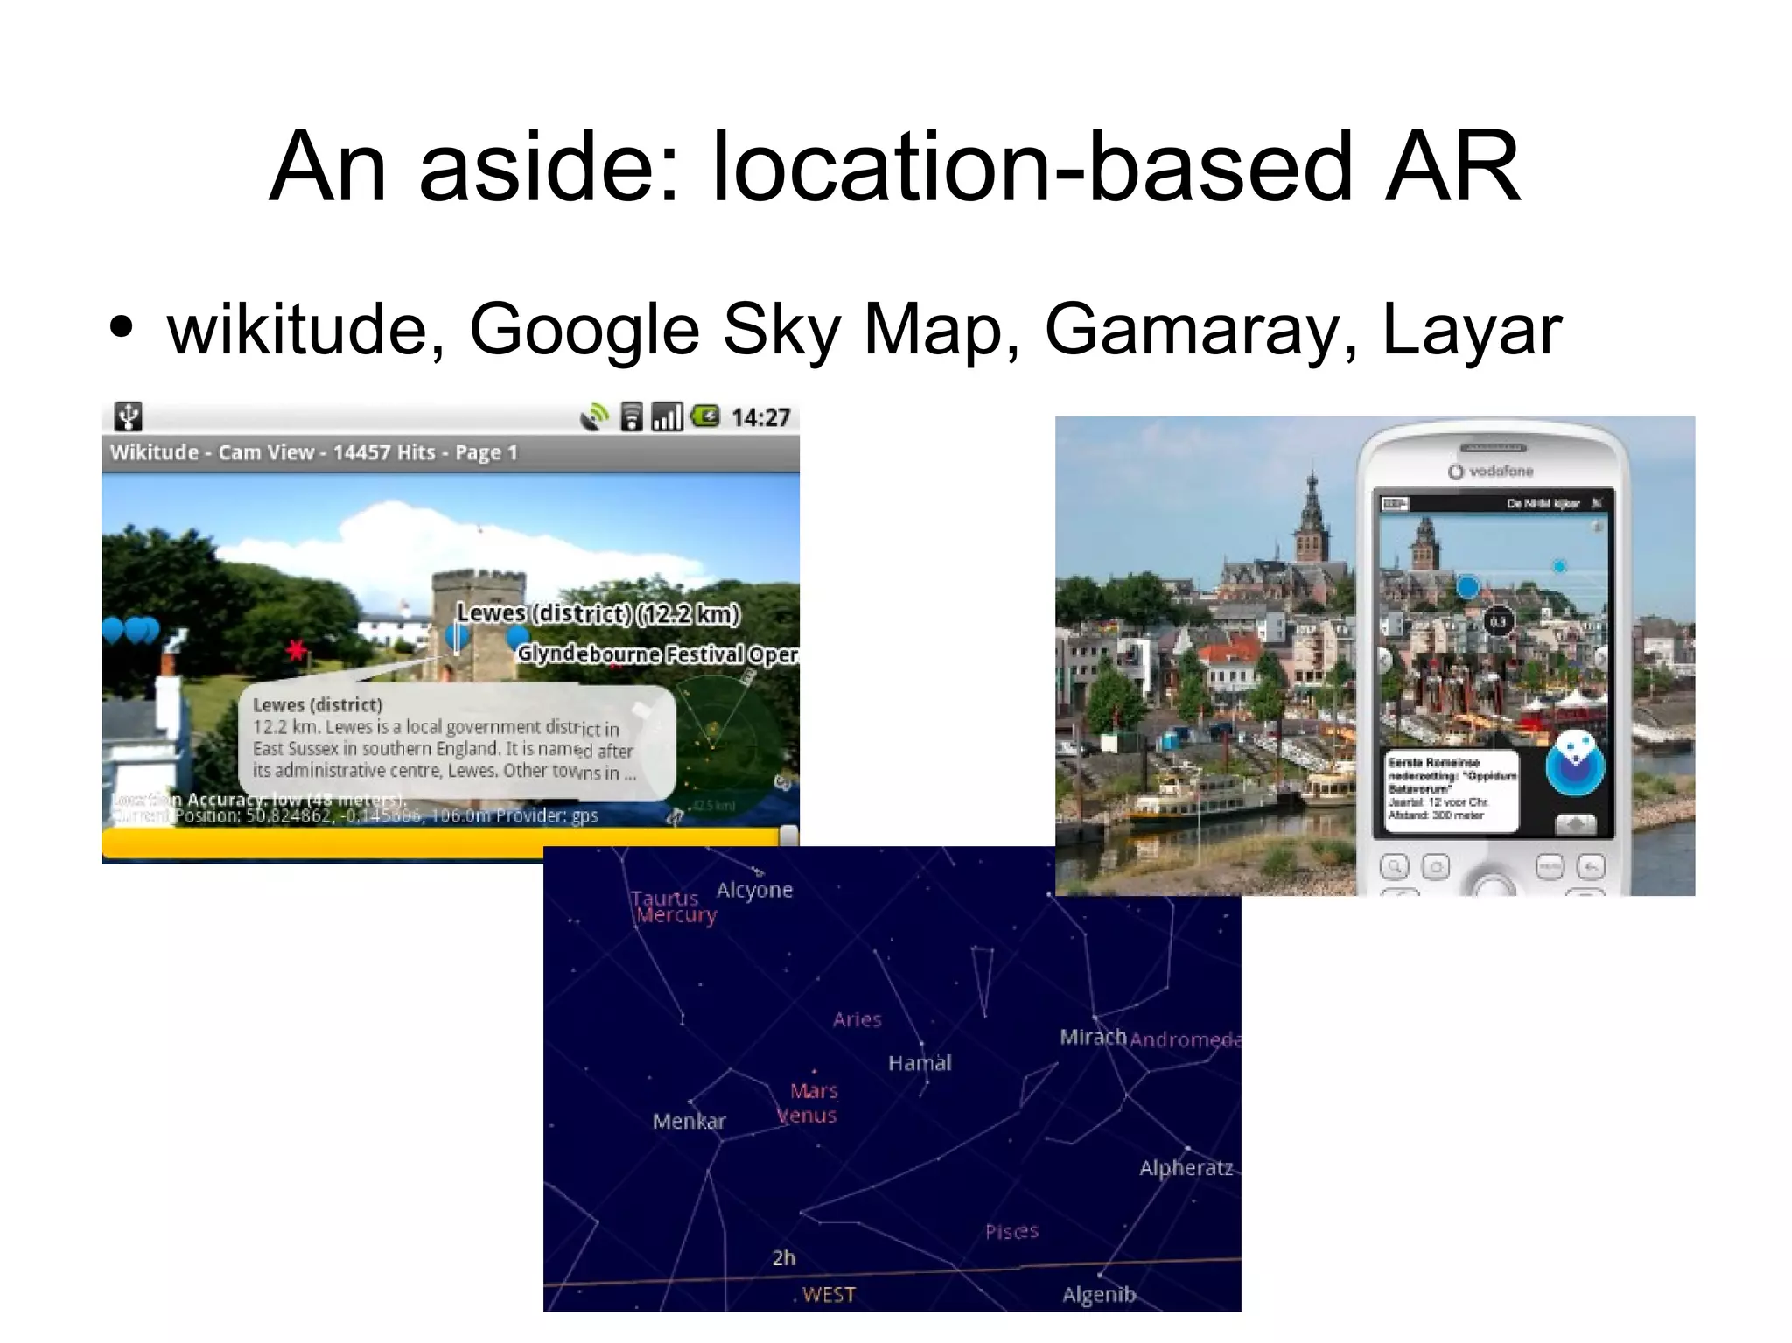Click the Mirach star label
Screen dimensions: 1792x1343
1093,1037
